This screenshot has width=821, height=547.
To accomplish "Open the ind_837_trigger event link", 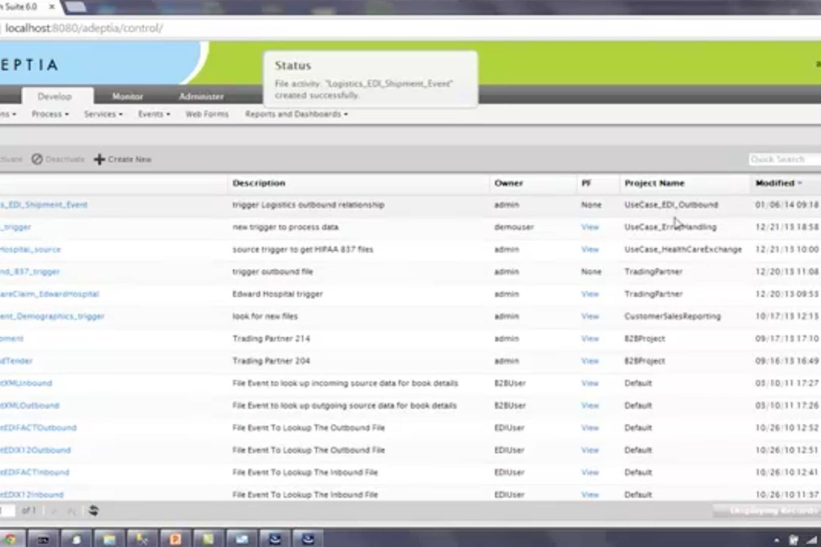I will 30,271.
